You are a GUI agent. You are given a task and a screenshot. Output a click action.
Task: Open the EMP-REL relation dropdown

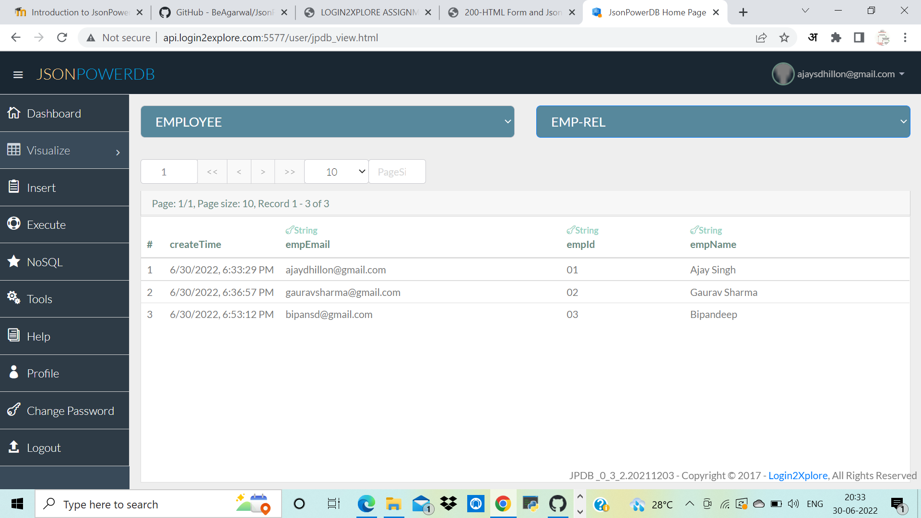click(x=723, y=121)
